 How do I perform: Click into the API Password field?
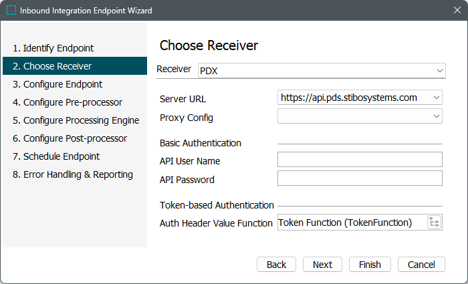pos(360,178)
